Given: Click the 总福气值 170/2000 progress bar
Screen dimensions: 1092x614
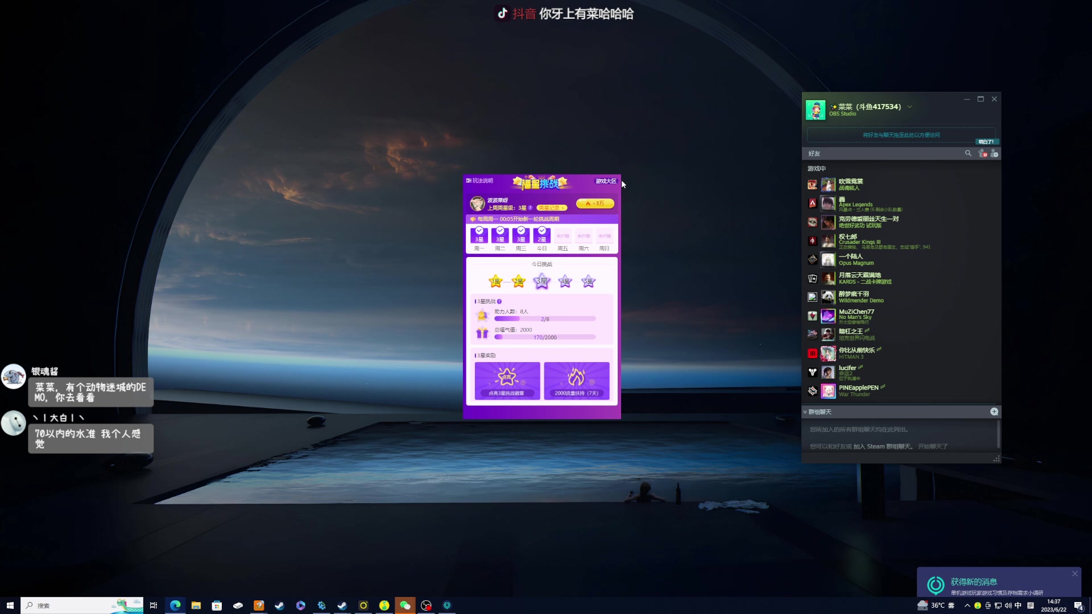Looking at the screenshot, I should [x=545, y=337].
